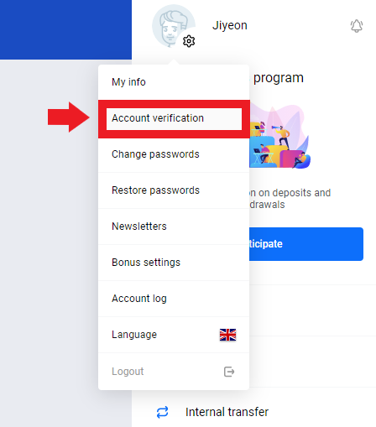376x427 pixels.
Task: Click the Jiyeon username text
Action: pyautogui.click(x=230, y=25)
